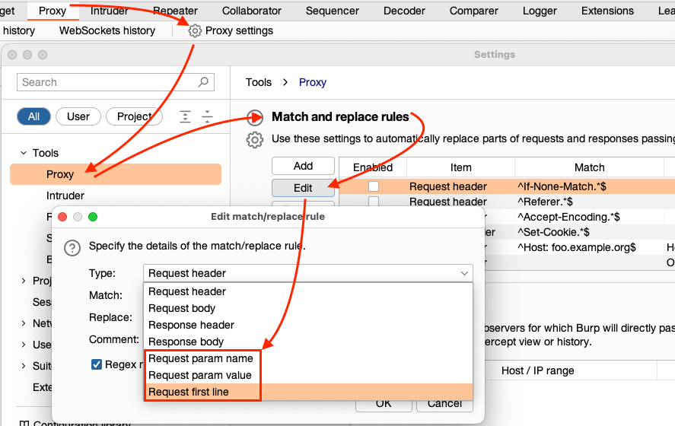Open the Type dropdown showing Request header
Image resolution: width=675 pixels, height=426 pixels.
pyautogui.click(x=307, y=273)
